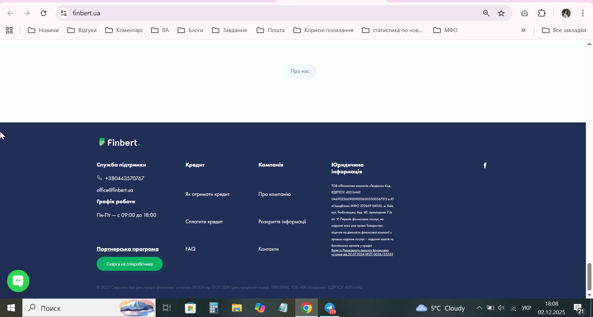The height and width of the screenshot is (317, 593).
Task: Open Finbert's Facebook page icon
Action: 485,166
